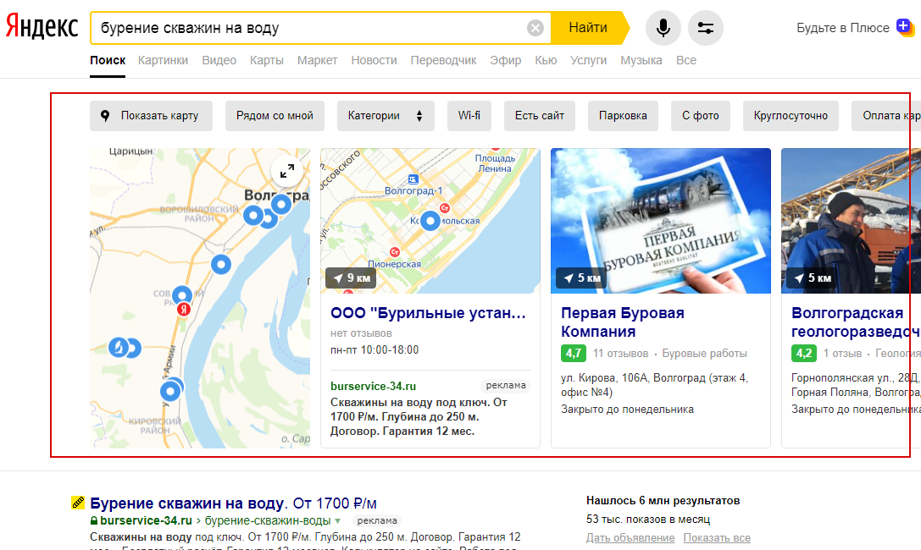Switch to the Картинки tab
The height and width of the screenshot is (550, 921).
163,60
